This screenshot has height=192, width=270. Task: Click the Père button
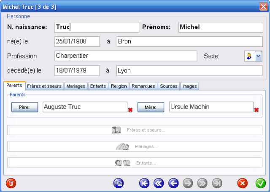24,107
